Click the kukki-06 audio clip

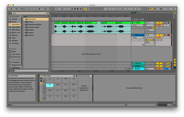point(108,28)
